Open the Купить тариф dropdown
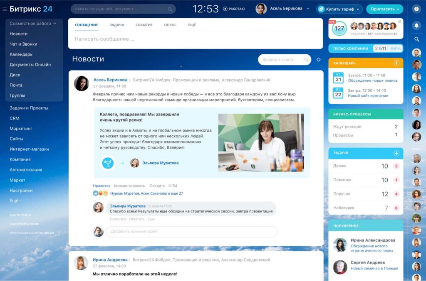 (x=358, y=10)
